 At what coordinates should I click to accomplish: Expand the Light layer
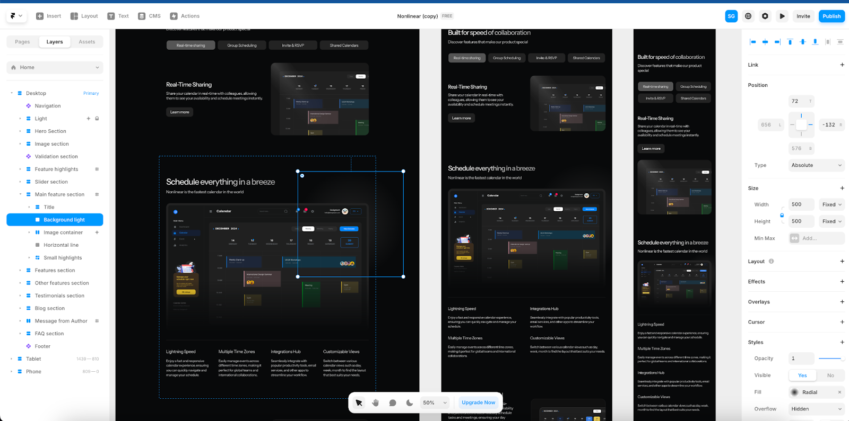tap(20, 119)
